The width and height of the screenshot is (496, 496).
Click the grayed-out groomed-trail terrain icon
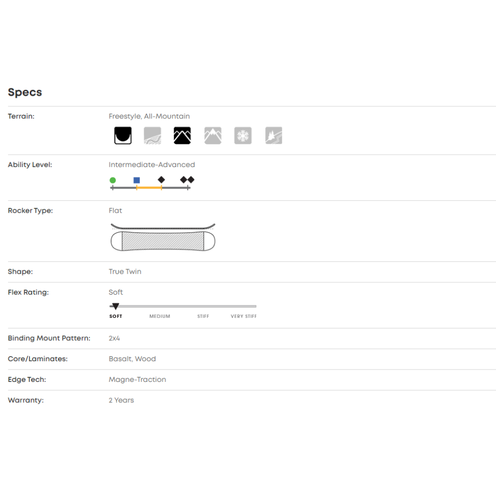coord(152,135)
